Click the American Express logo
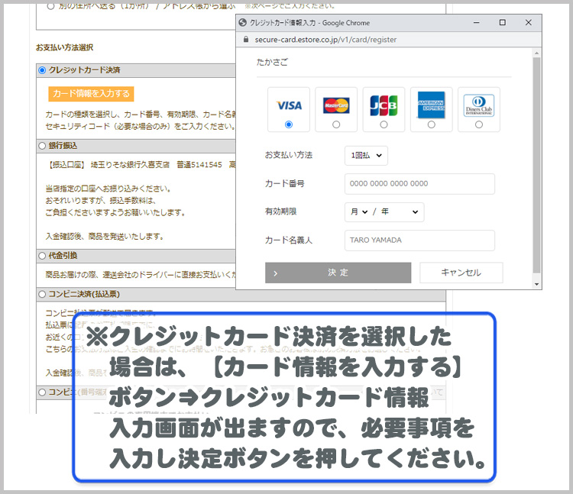This screenshot has width=573, height=494. click(x=431, y=105)
